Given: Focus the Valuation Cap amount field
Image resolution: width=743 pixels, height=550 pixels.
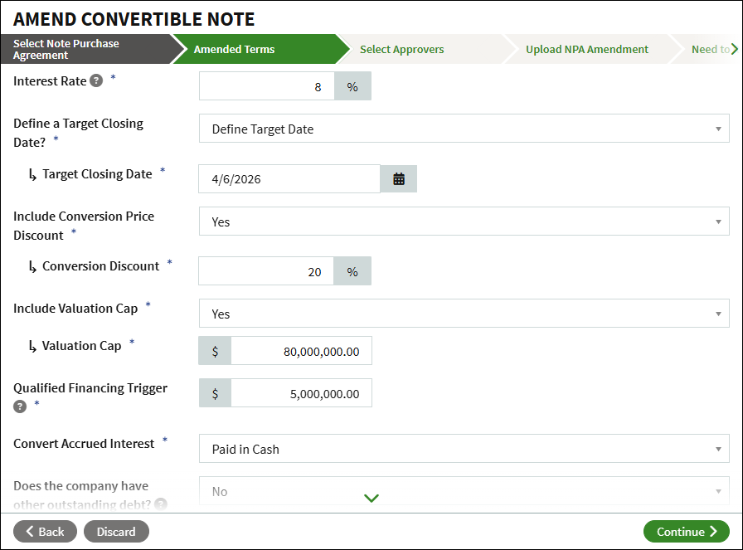Looking at the screenshot, I should [300, 351].
